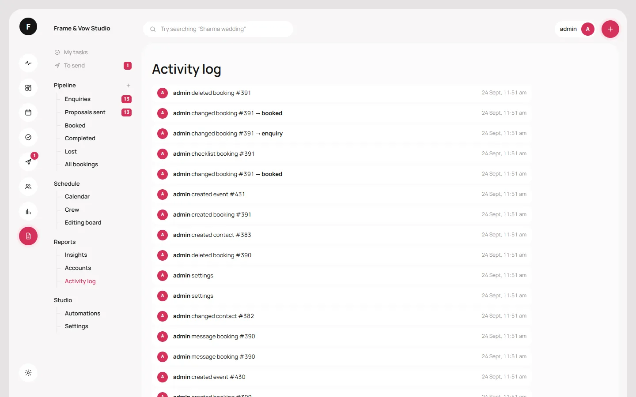Screen dimensions: 636x397
Task: Open To send in the sidebar
Action: [x=93, y=65]
